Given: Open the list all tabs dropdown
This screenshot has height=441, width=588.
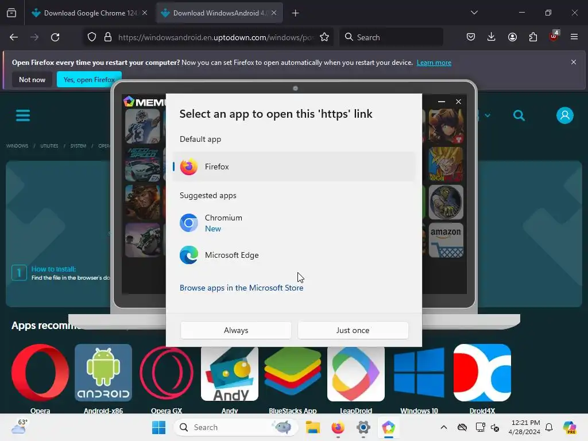Looking at the screenshot, I should point(474,13).
